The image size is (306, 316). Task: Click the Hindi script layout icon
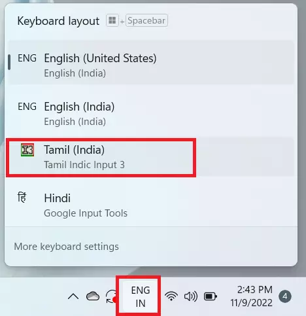pos(22,198)
